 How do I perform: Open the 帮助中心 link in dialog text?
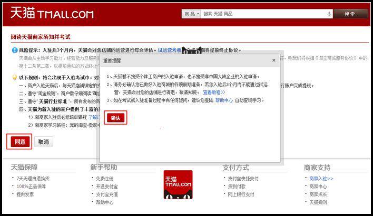click(224, 100)
